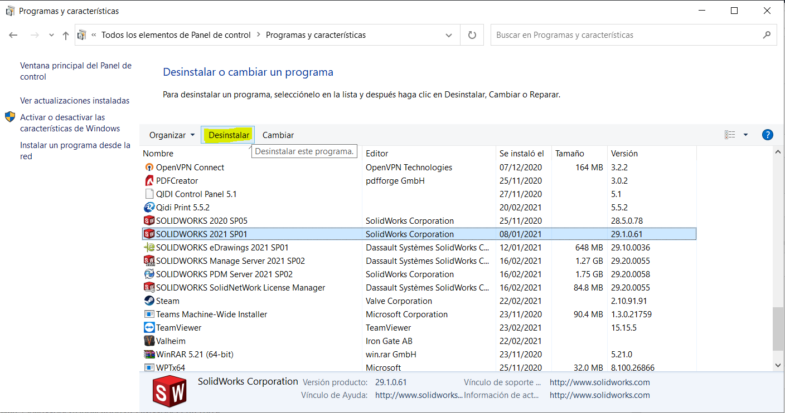The width and height of the screenshot is (785, 413).
Task: Click the QIDI Control Panel 5.1 icon
Action: pyautogui.click(x=149, y=194)
